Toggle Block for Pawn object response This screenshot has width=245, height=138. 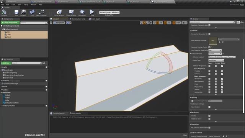point(222,84)
